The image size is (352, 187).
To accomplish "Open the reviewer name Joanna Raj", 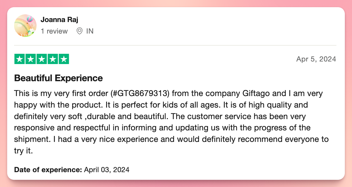I will (59, 20).
